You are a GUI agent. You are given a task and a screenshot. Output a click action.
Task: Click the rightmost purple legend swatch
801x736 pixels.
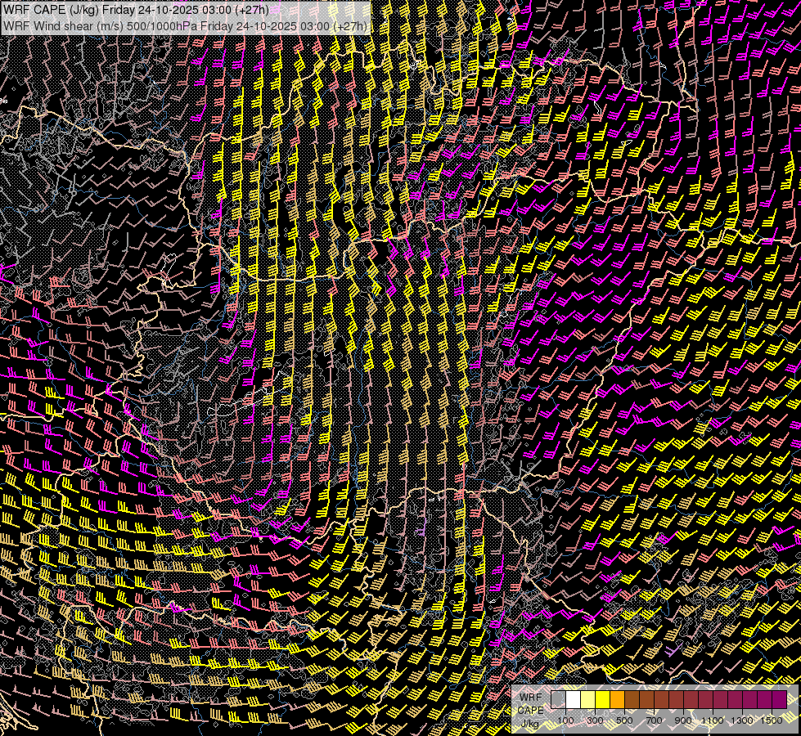[x=779, y=699]
